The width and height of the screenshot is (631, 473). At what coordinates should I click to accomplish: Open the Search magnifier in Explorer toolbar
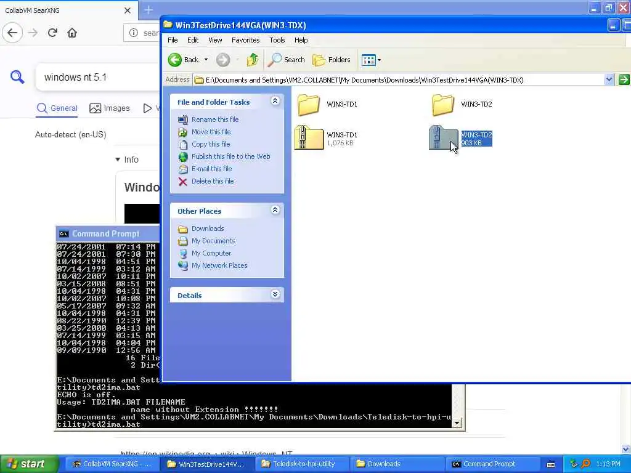pyautogui.click(x=274, y=60)
